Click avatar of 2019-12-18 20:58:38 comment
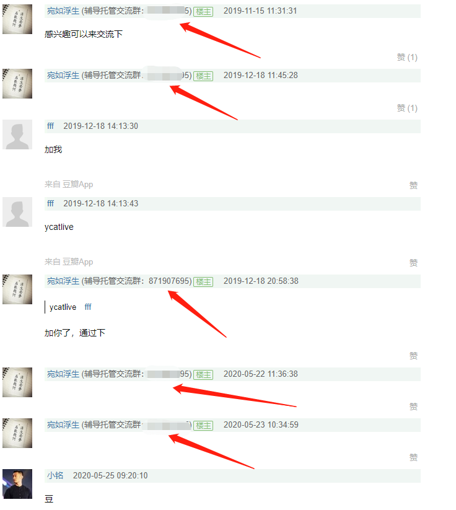The width and height of the screenshot is (456, 510). 17,289
